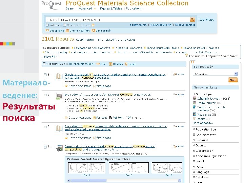Click the Save search disk icon
The image size is (244, 183).
pyautogui.click(x=94, y=30)
